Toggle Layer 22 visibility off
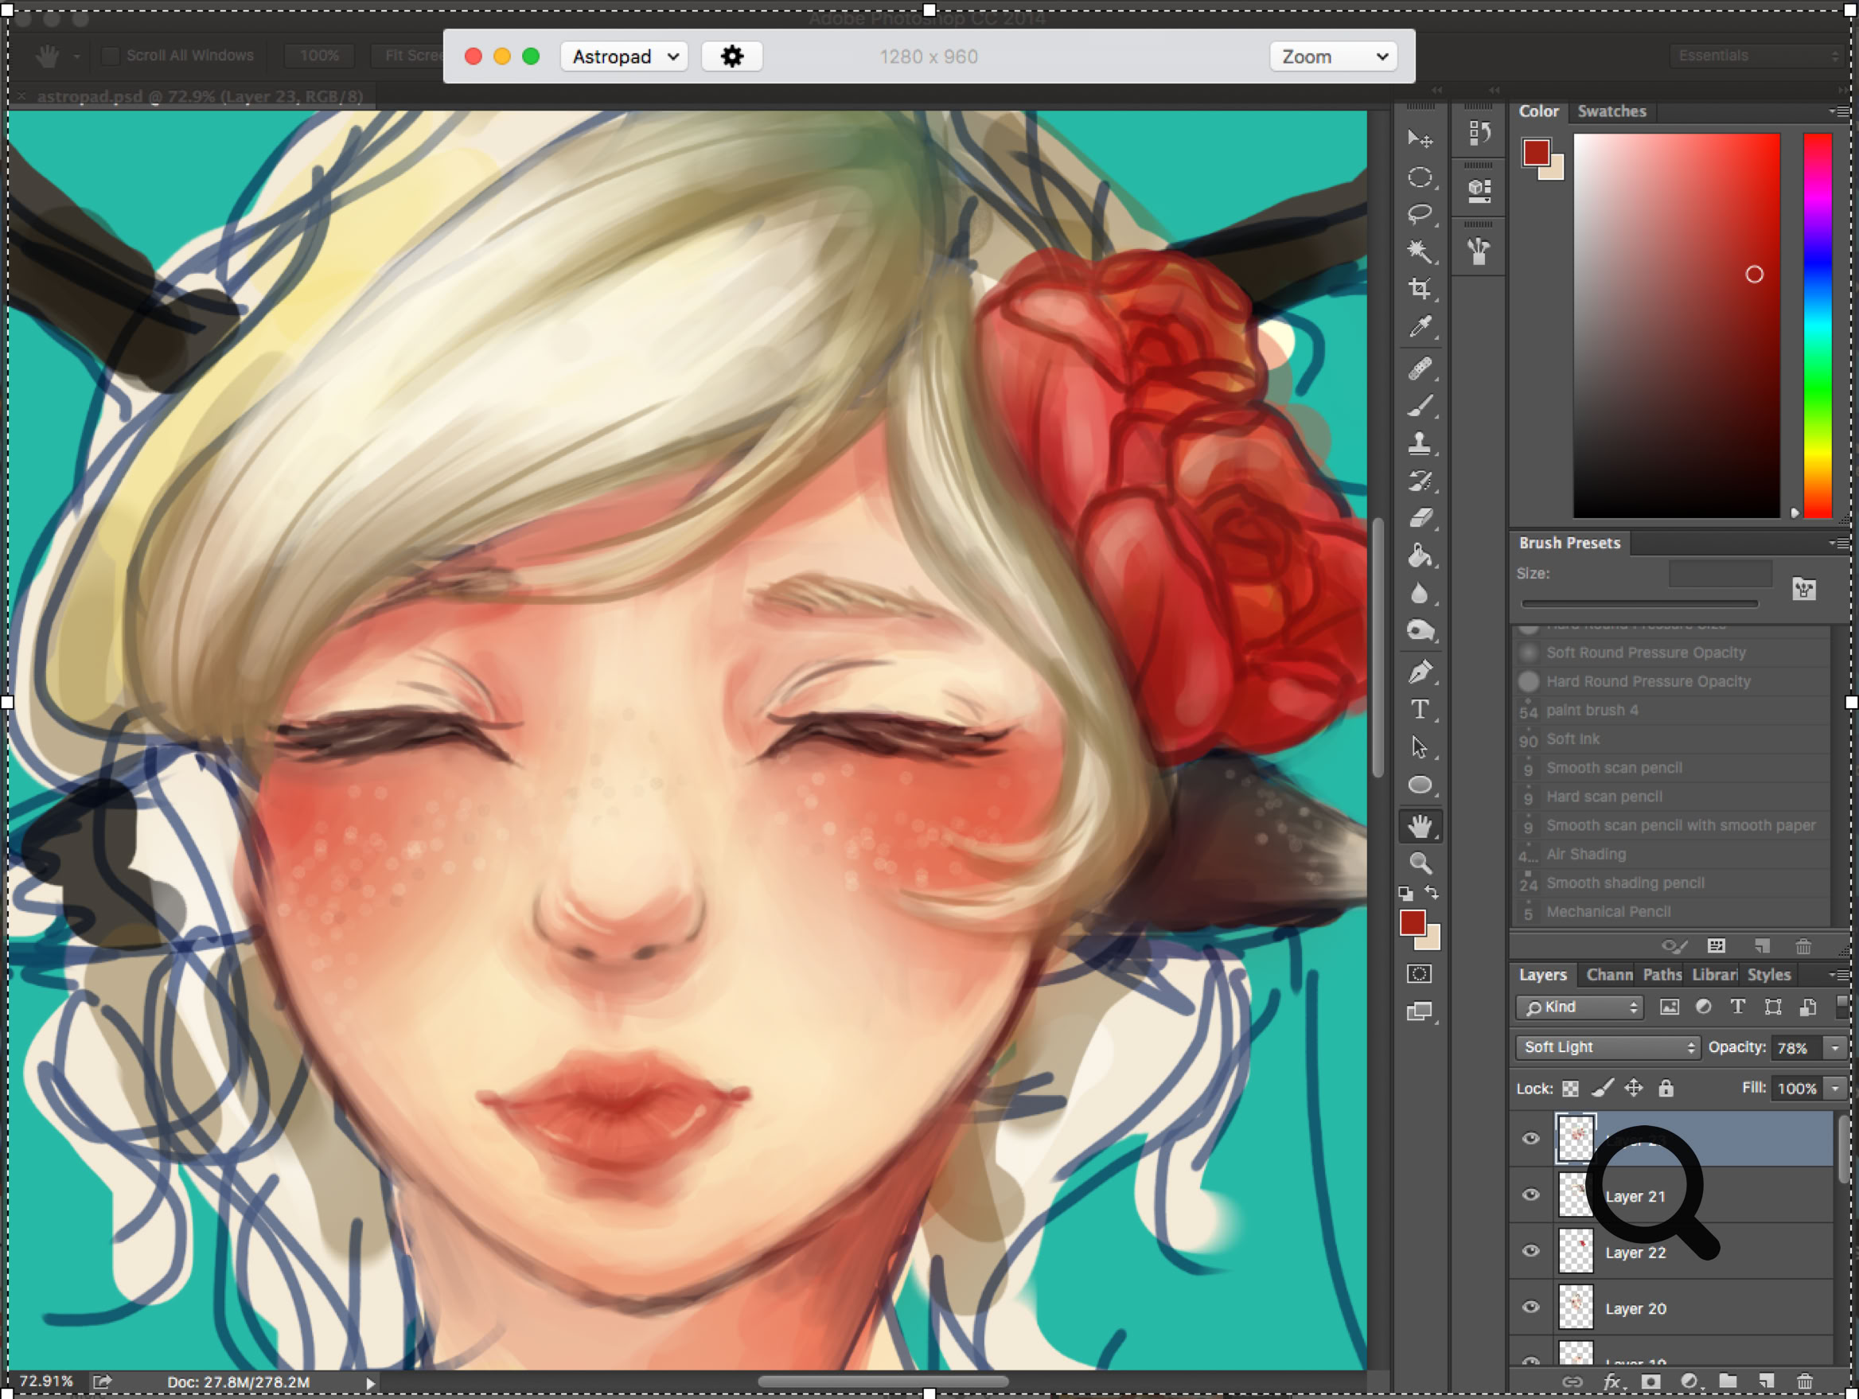This screenshot has height=1399, width=1859. (x=1530, y=1251)
